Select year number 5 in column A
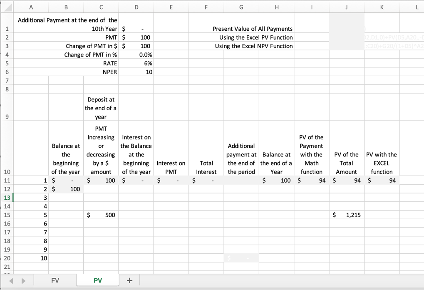Viewport: 424px width, 290px height. pos(31,215)
